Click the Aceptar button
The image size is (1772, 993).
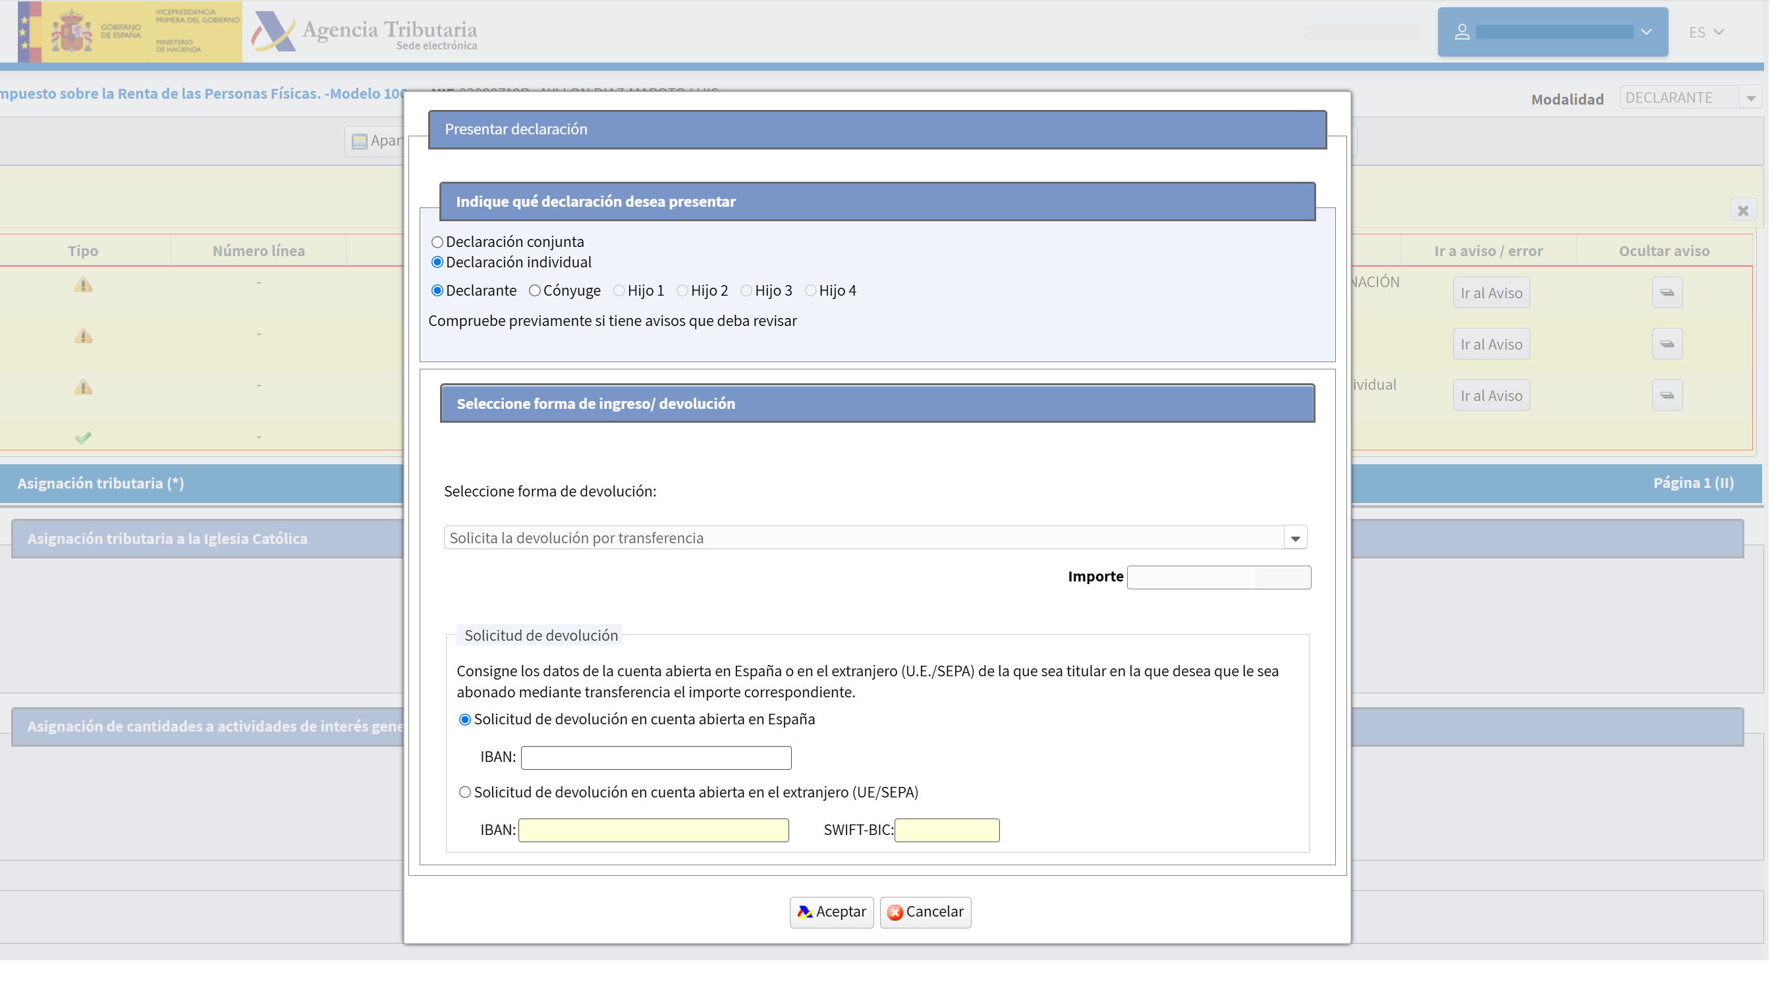[x=831, y=912]
